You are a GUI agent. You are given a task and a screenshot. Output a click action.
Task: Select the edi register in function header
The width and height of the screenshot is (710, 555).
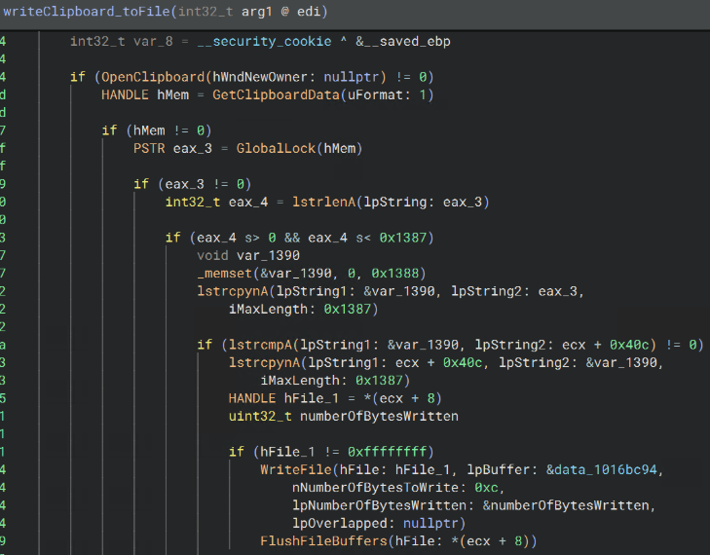309,12
